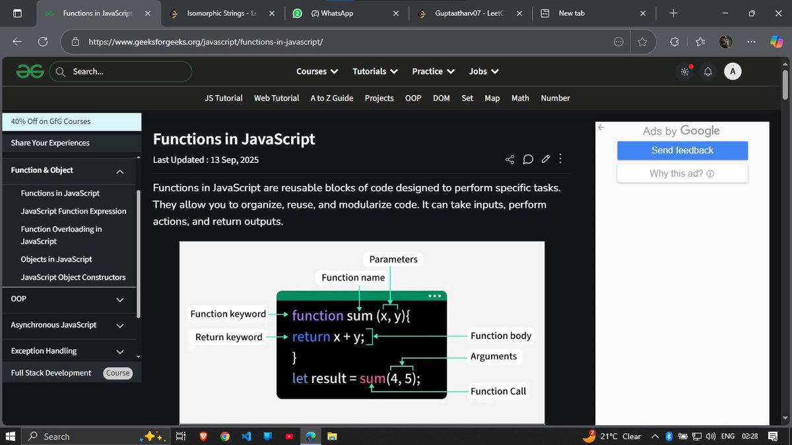Image resolution: width=792 pixels, height=445 pixels.
Task: Click the share icon below the article title
Action: 510,158
